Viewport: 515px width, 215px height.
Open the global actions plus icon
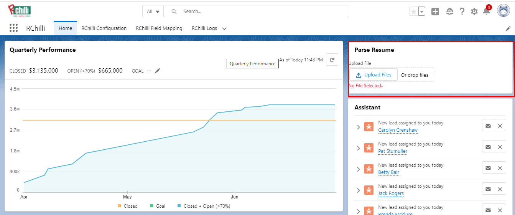click(435, 12)
